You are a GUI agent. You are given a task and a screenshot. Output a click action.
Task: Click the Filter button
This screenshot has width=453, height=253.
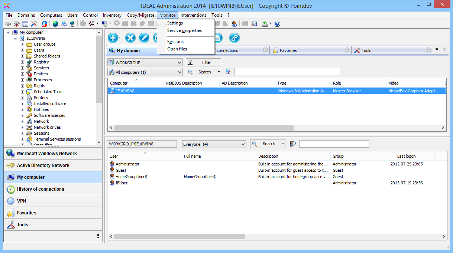click(203, 62)
